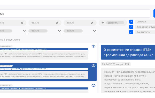Uncheck the Жизненная ситуация checkbox
This screenshot has width=155, height=98.
click(x=131, y=27)
